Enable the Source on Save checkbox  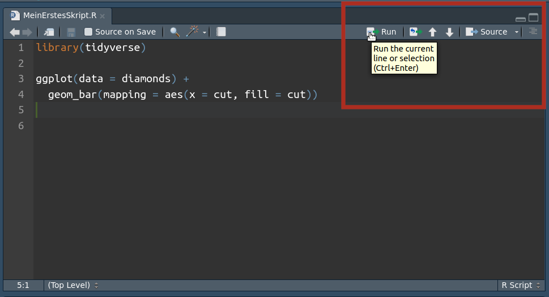pyautogui.click(x=88, y=32)
